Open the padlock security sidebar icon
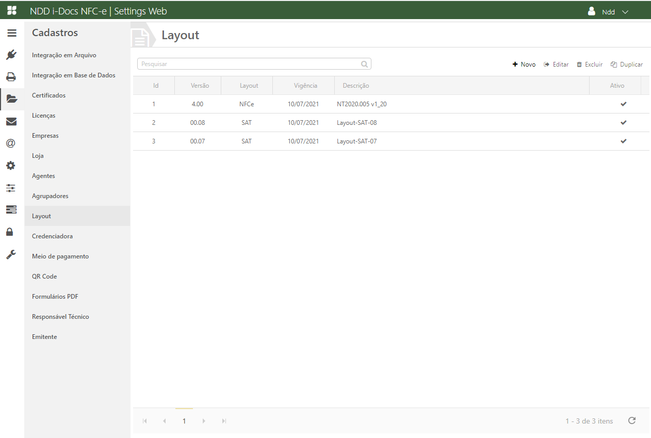This screenshot has width=651, height=438. pos(10,232)
